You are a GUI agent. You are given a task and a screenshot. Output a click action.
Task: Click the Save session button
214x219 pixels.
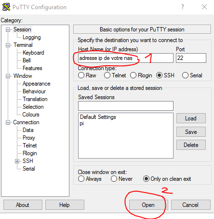[191, 132]
